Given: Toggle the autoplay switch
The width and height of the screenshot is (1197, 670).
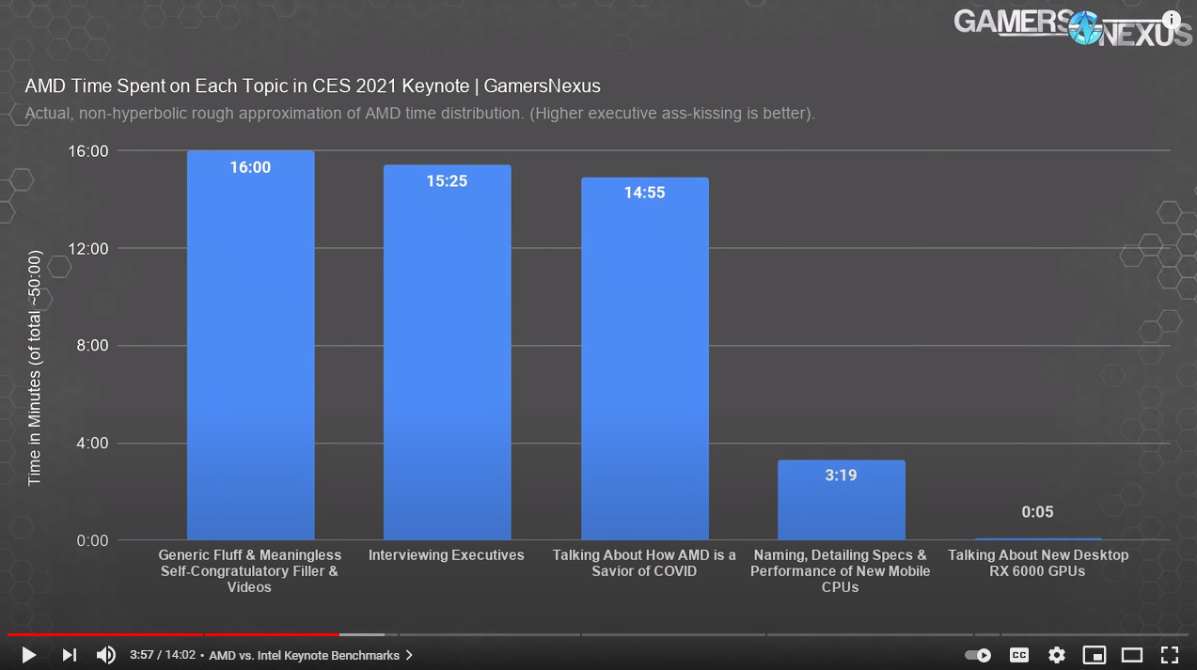Looking at the screenshot, I should (x=978, y=655).
